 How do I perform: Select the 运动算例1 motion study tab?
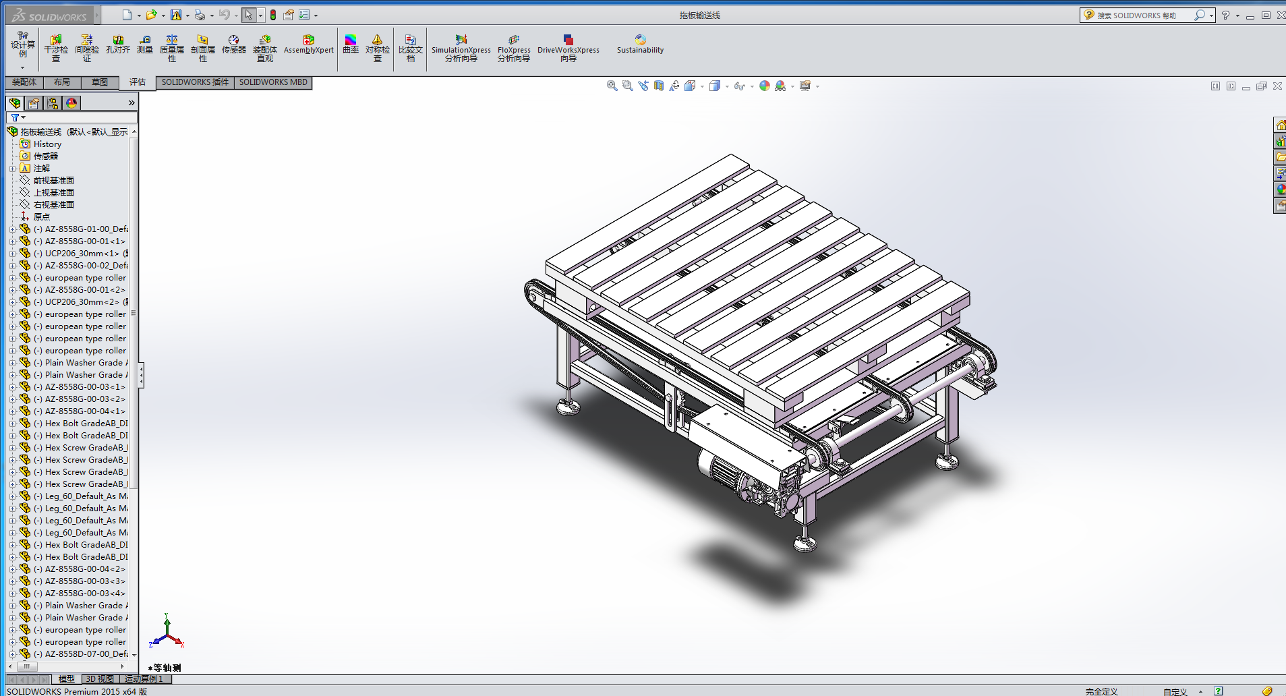[x=144, y=679]
